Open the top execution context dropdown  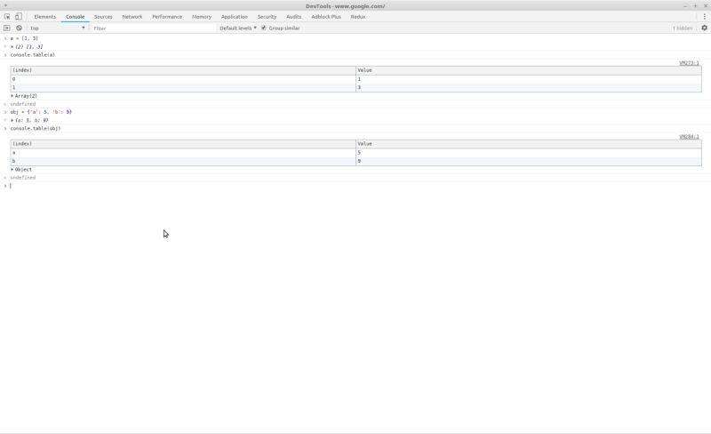pos(58,28)
